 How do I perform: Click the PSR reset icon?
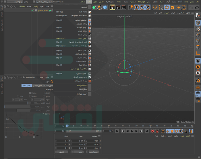click(x=161, y=7)
